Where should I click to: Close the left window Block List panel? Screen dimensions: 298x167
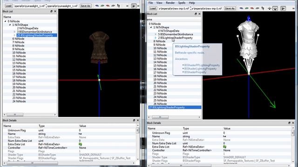pos(55,11)
